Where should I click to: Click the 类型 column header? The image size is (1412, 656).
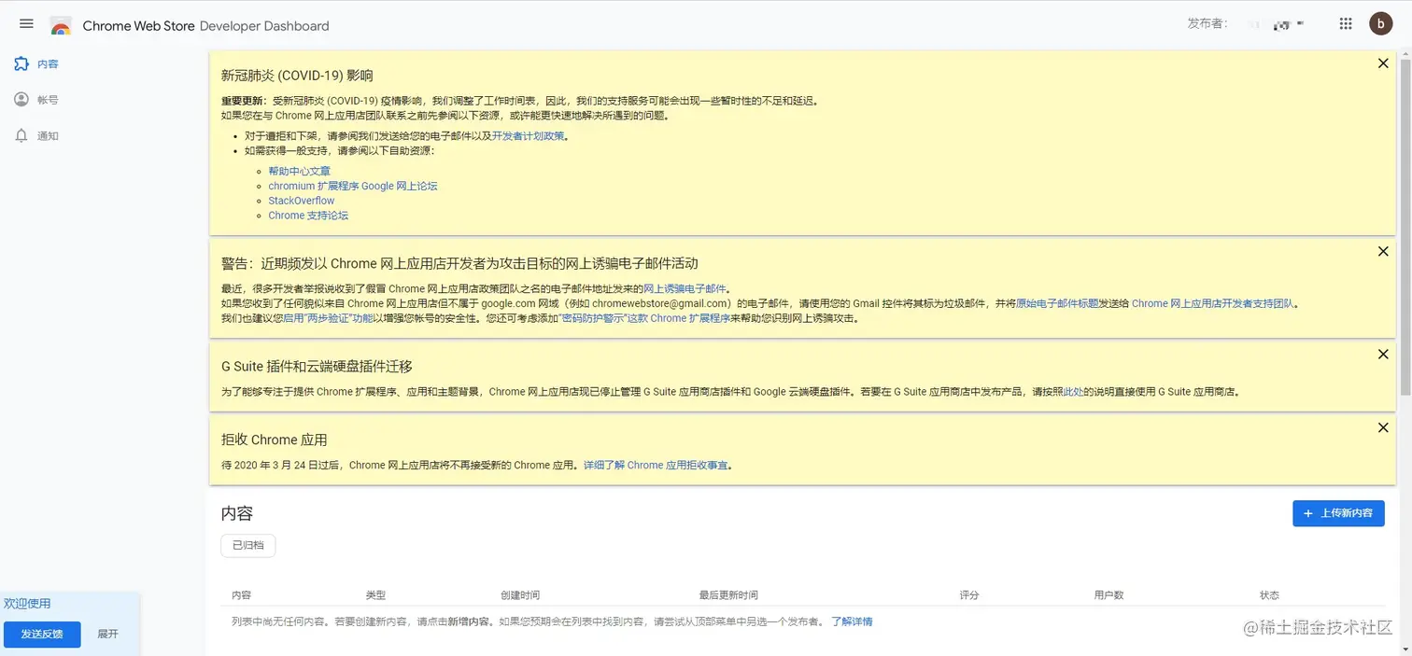click(x=375, y=595)
